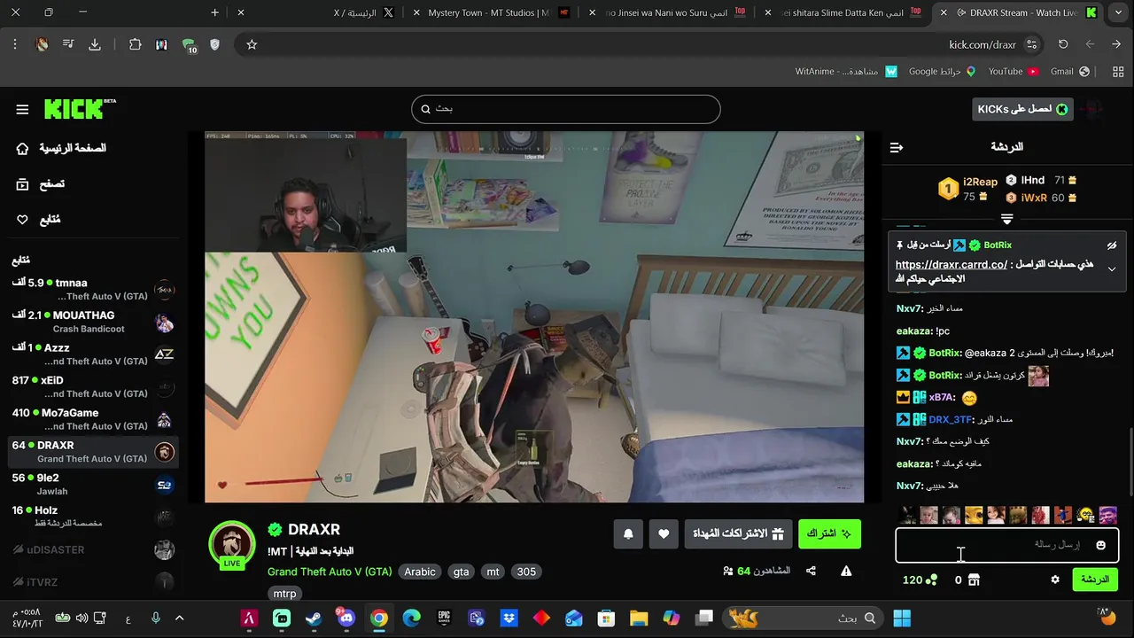The height and width of the screenshot is (638, 1134).
Task: Open the YouTube bookmark
Action: (x=1013, y=71)
